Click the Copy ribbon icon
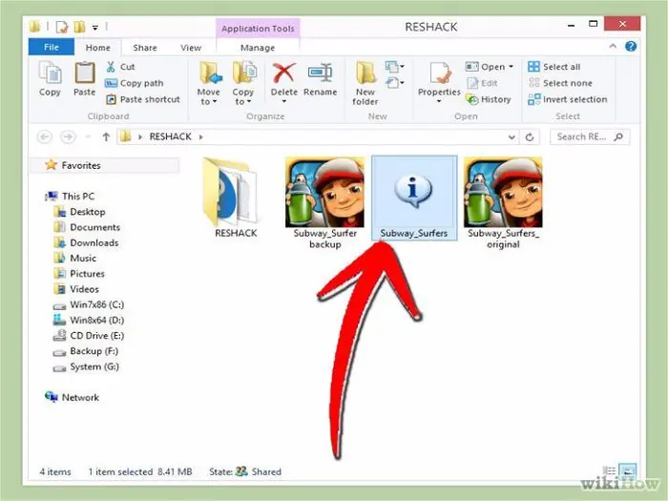 (x=50, y=79)
